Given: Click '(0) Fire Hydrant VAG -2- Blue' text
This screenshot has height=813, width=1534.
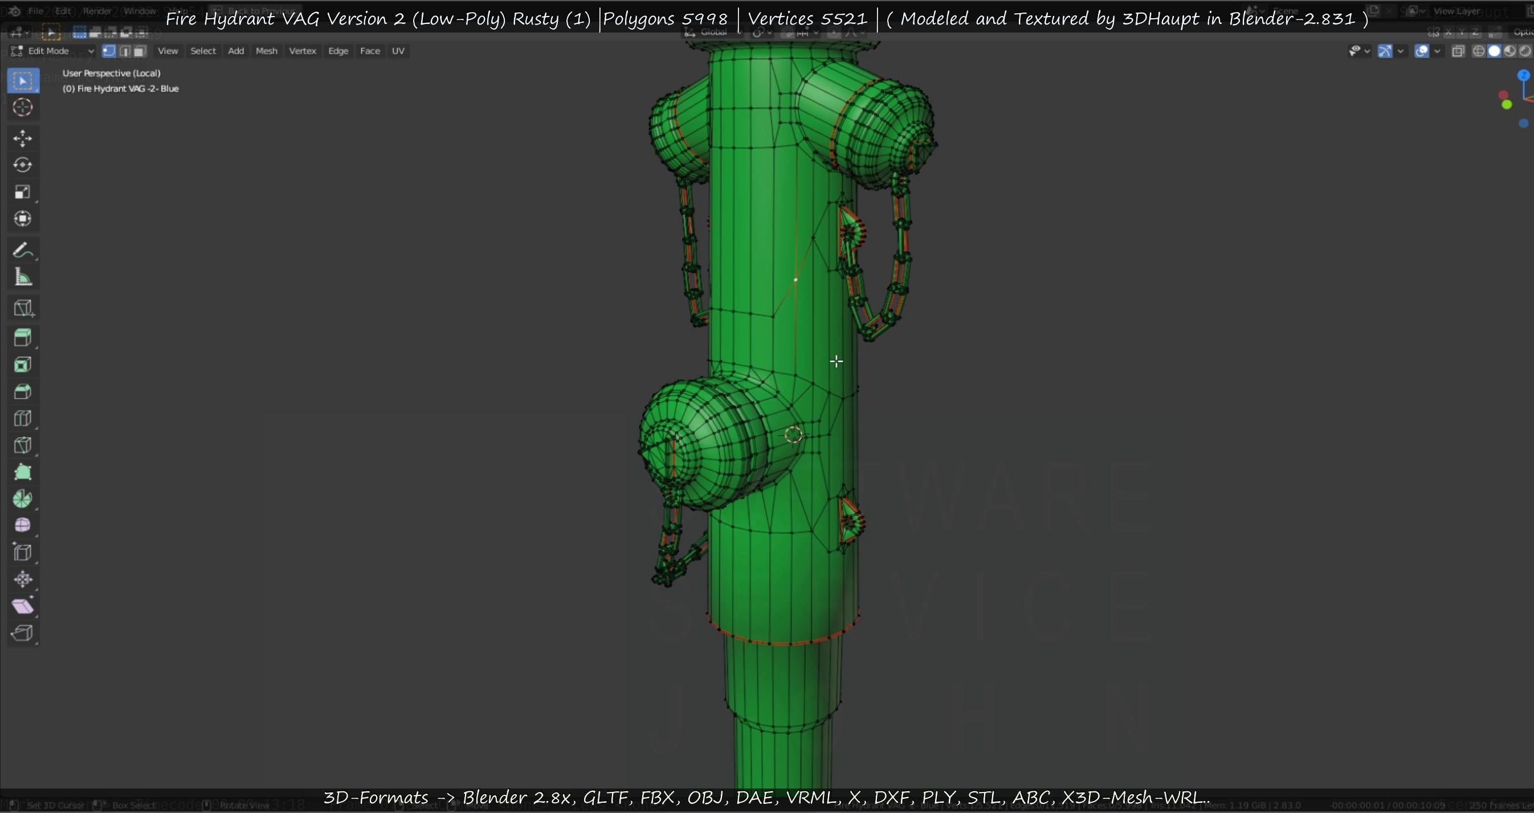Looking at the screenshot, I should point(121,89).
